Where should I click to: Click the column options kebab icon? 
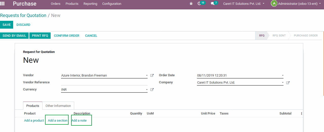[x=301, y=114]
